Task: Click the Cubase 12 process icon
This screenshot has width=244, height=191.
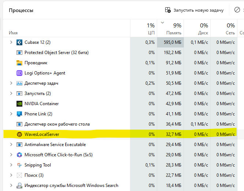Action: click(19, 42)
